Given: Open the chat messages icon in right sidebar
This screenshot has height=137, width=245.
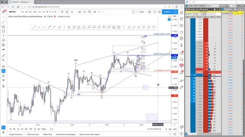Looking at the screenshot, I should coord(181,53).
